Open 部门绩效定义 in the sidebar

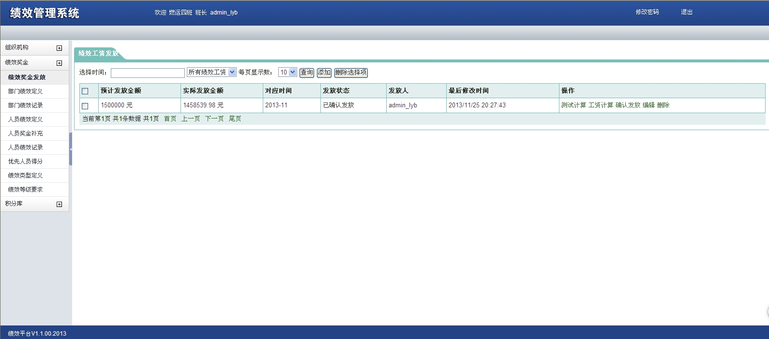click(26, 91)
